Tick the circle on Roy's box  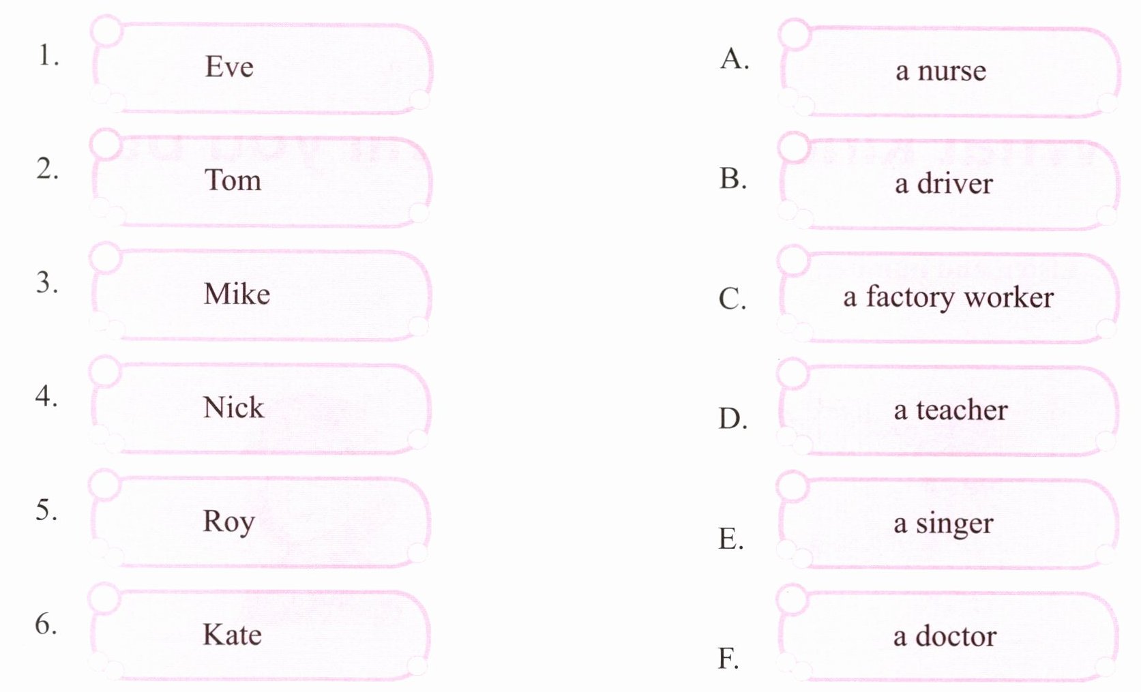coord(105,484)
